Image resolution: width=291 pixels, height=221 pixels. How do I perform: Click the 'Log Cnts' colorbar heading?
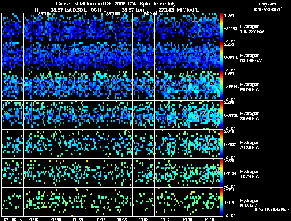tap(268, 4)
